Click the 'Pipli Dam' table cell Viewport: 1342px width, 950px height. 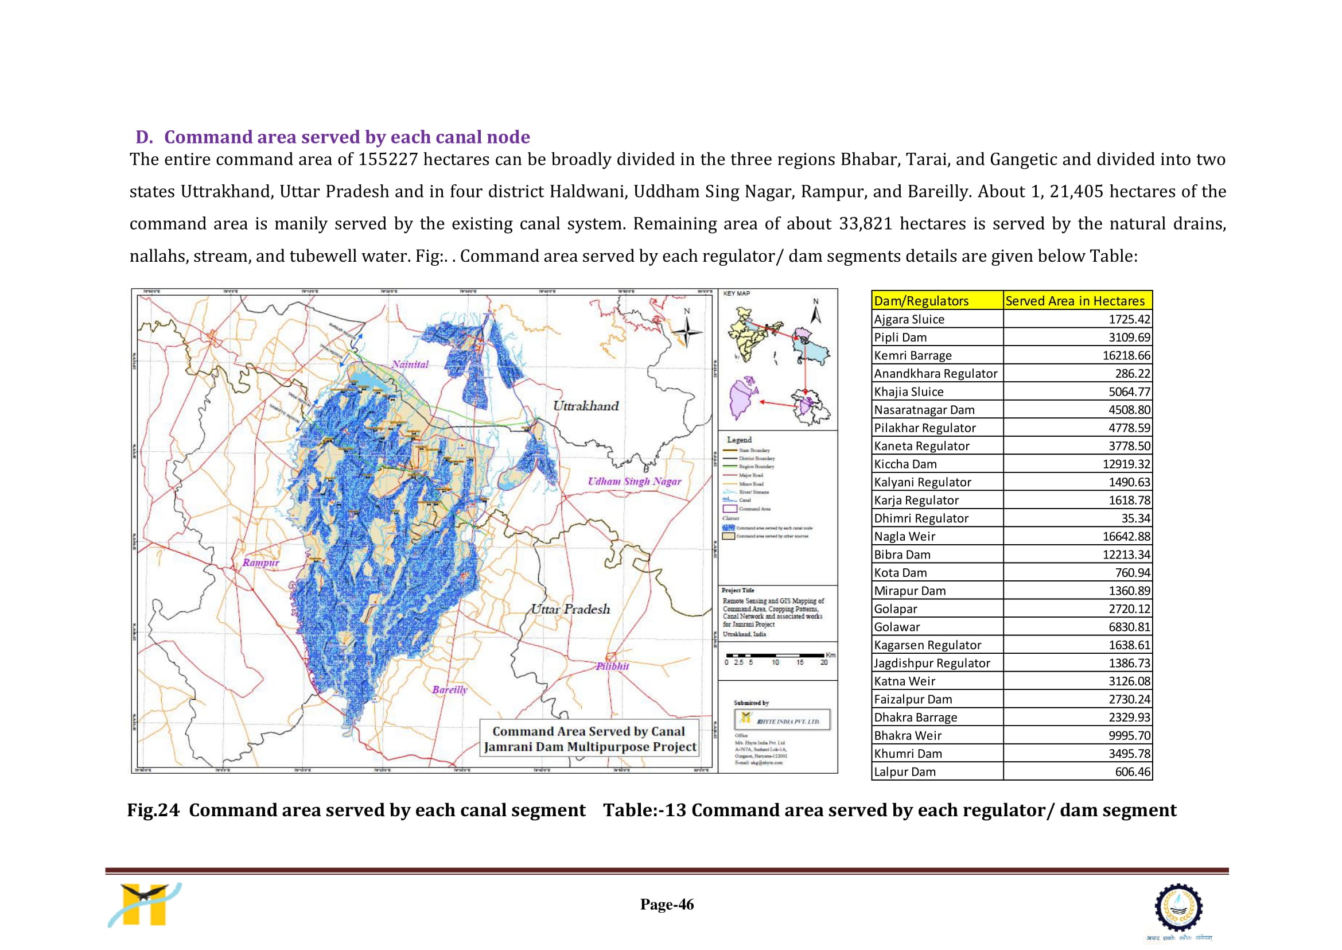(x=938, y=337)
